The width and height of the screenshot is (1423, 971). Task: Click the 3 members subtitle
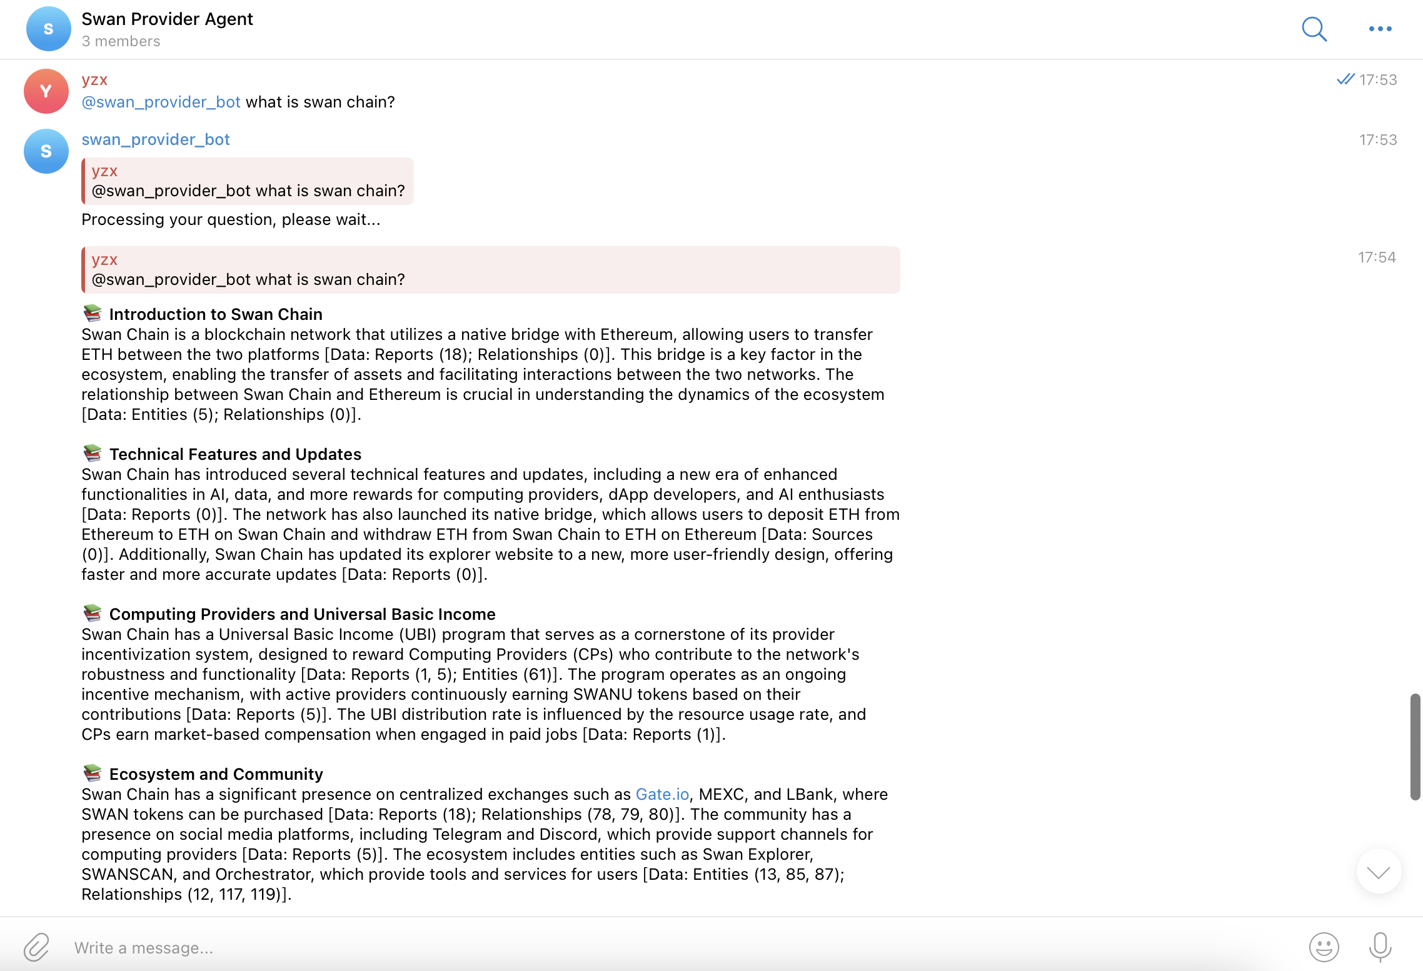pos(121,41)
